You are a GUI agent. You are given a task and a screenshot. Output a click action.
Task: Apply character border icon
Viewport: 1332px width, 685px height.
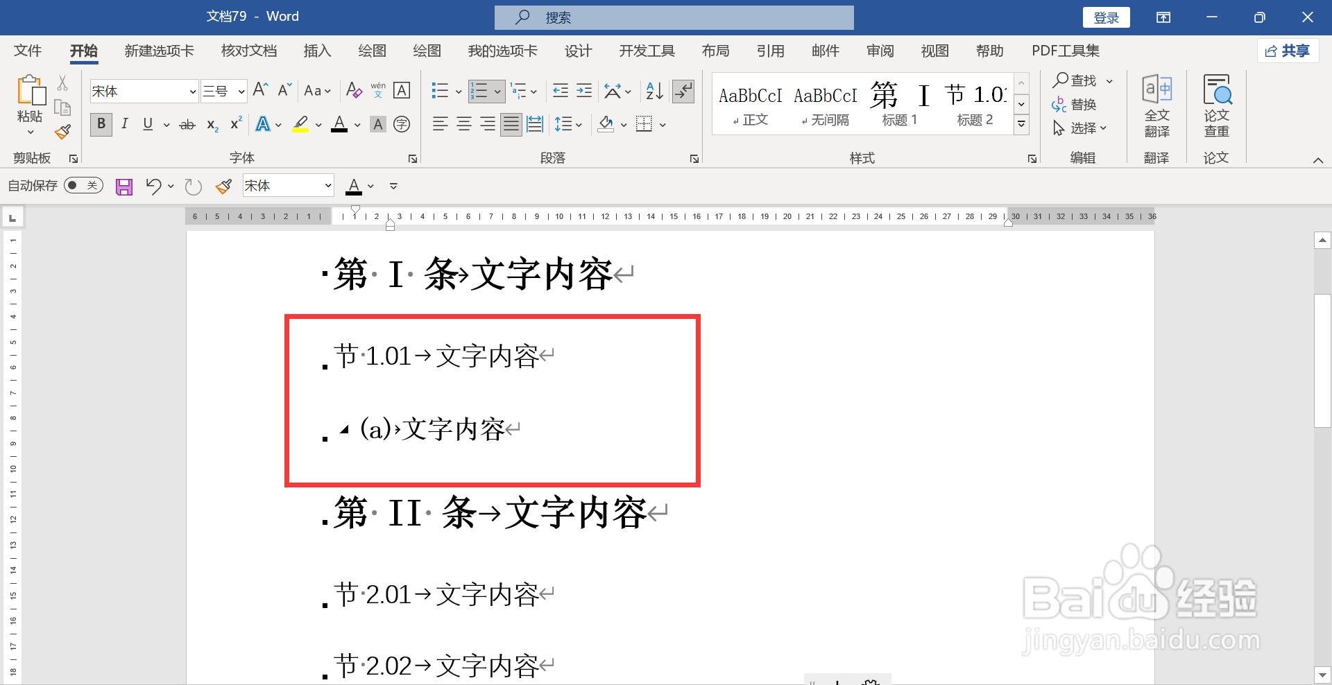[402, 90]
